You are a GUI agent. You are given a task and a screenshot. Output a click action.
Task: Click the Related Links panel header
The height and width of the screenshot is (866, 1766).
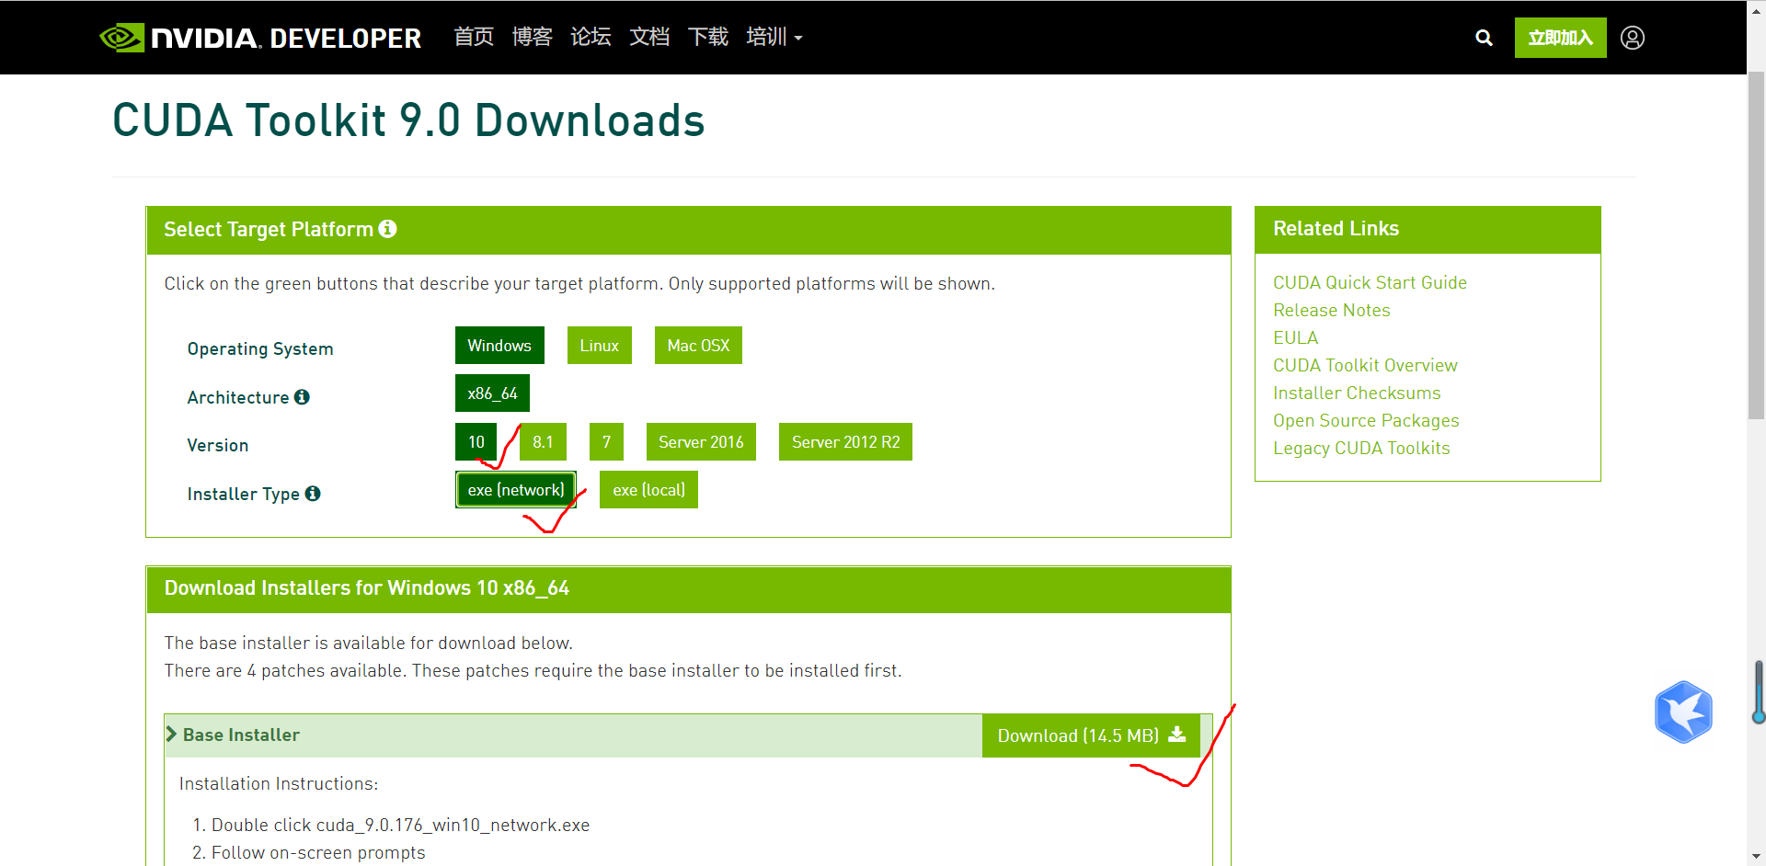tap(1428, 230)
